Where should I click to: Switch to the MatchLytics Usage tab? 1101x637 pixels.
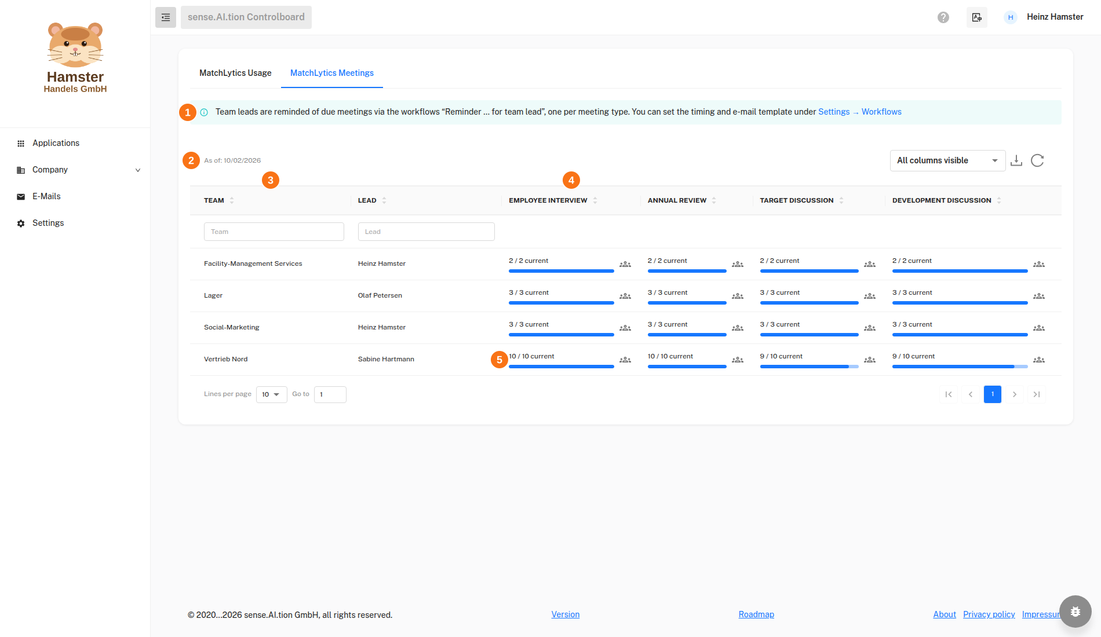(x=235, y=73)
